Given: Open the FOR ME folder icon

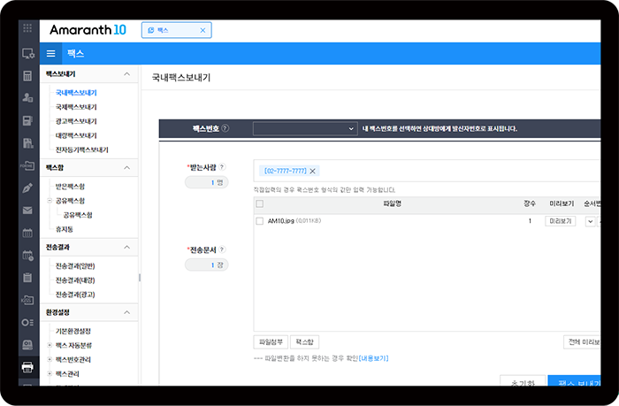Looking at the screenshot, I should click(27, 165).
